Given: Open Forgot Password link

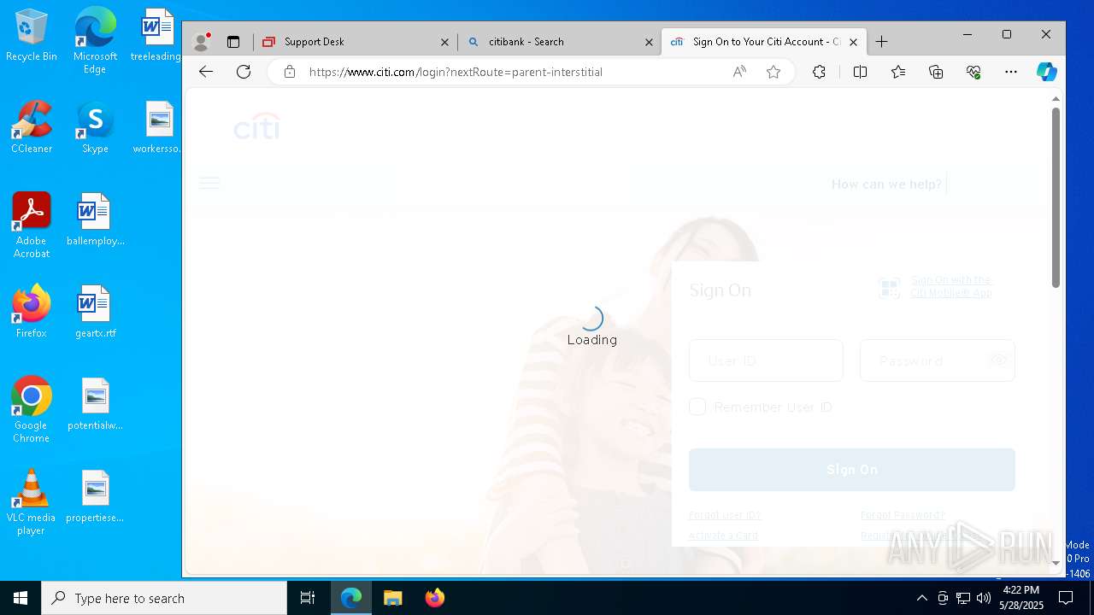Looking at the screenshot, I should click(903, 515).
